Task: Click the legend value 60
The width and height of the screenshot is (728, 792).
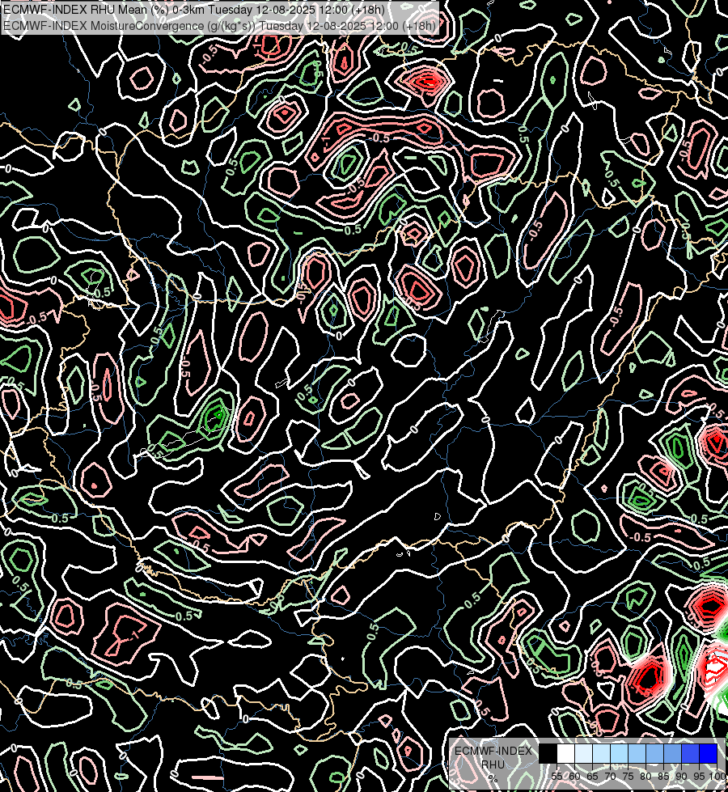Action: 574,777
